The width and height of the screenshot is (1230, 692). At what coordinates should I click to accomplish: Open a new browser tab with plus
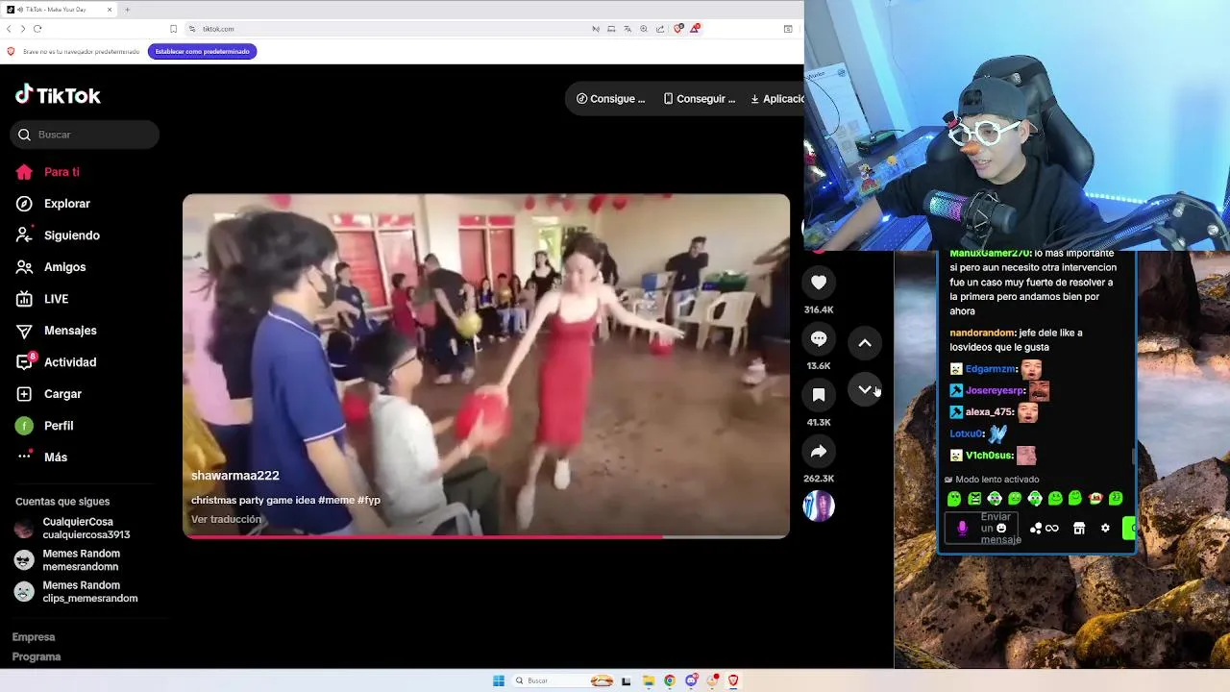[x=127, y=10]
